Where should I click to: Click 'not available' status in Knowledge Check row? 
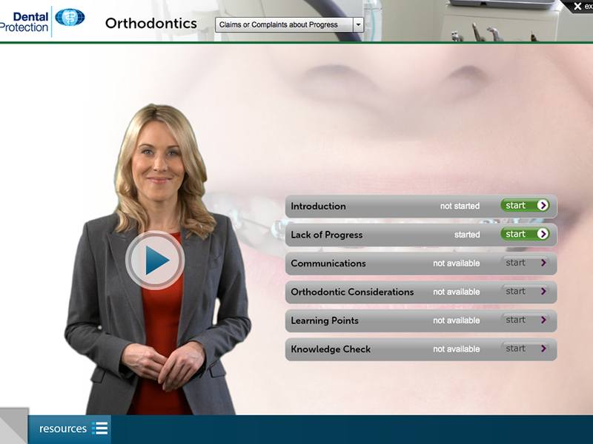click(x=457, y=349)
